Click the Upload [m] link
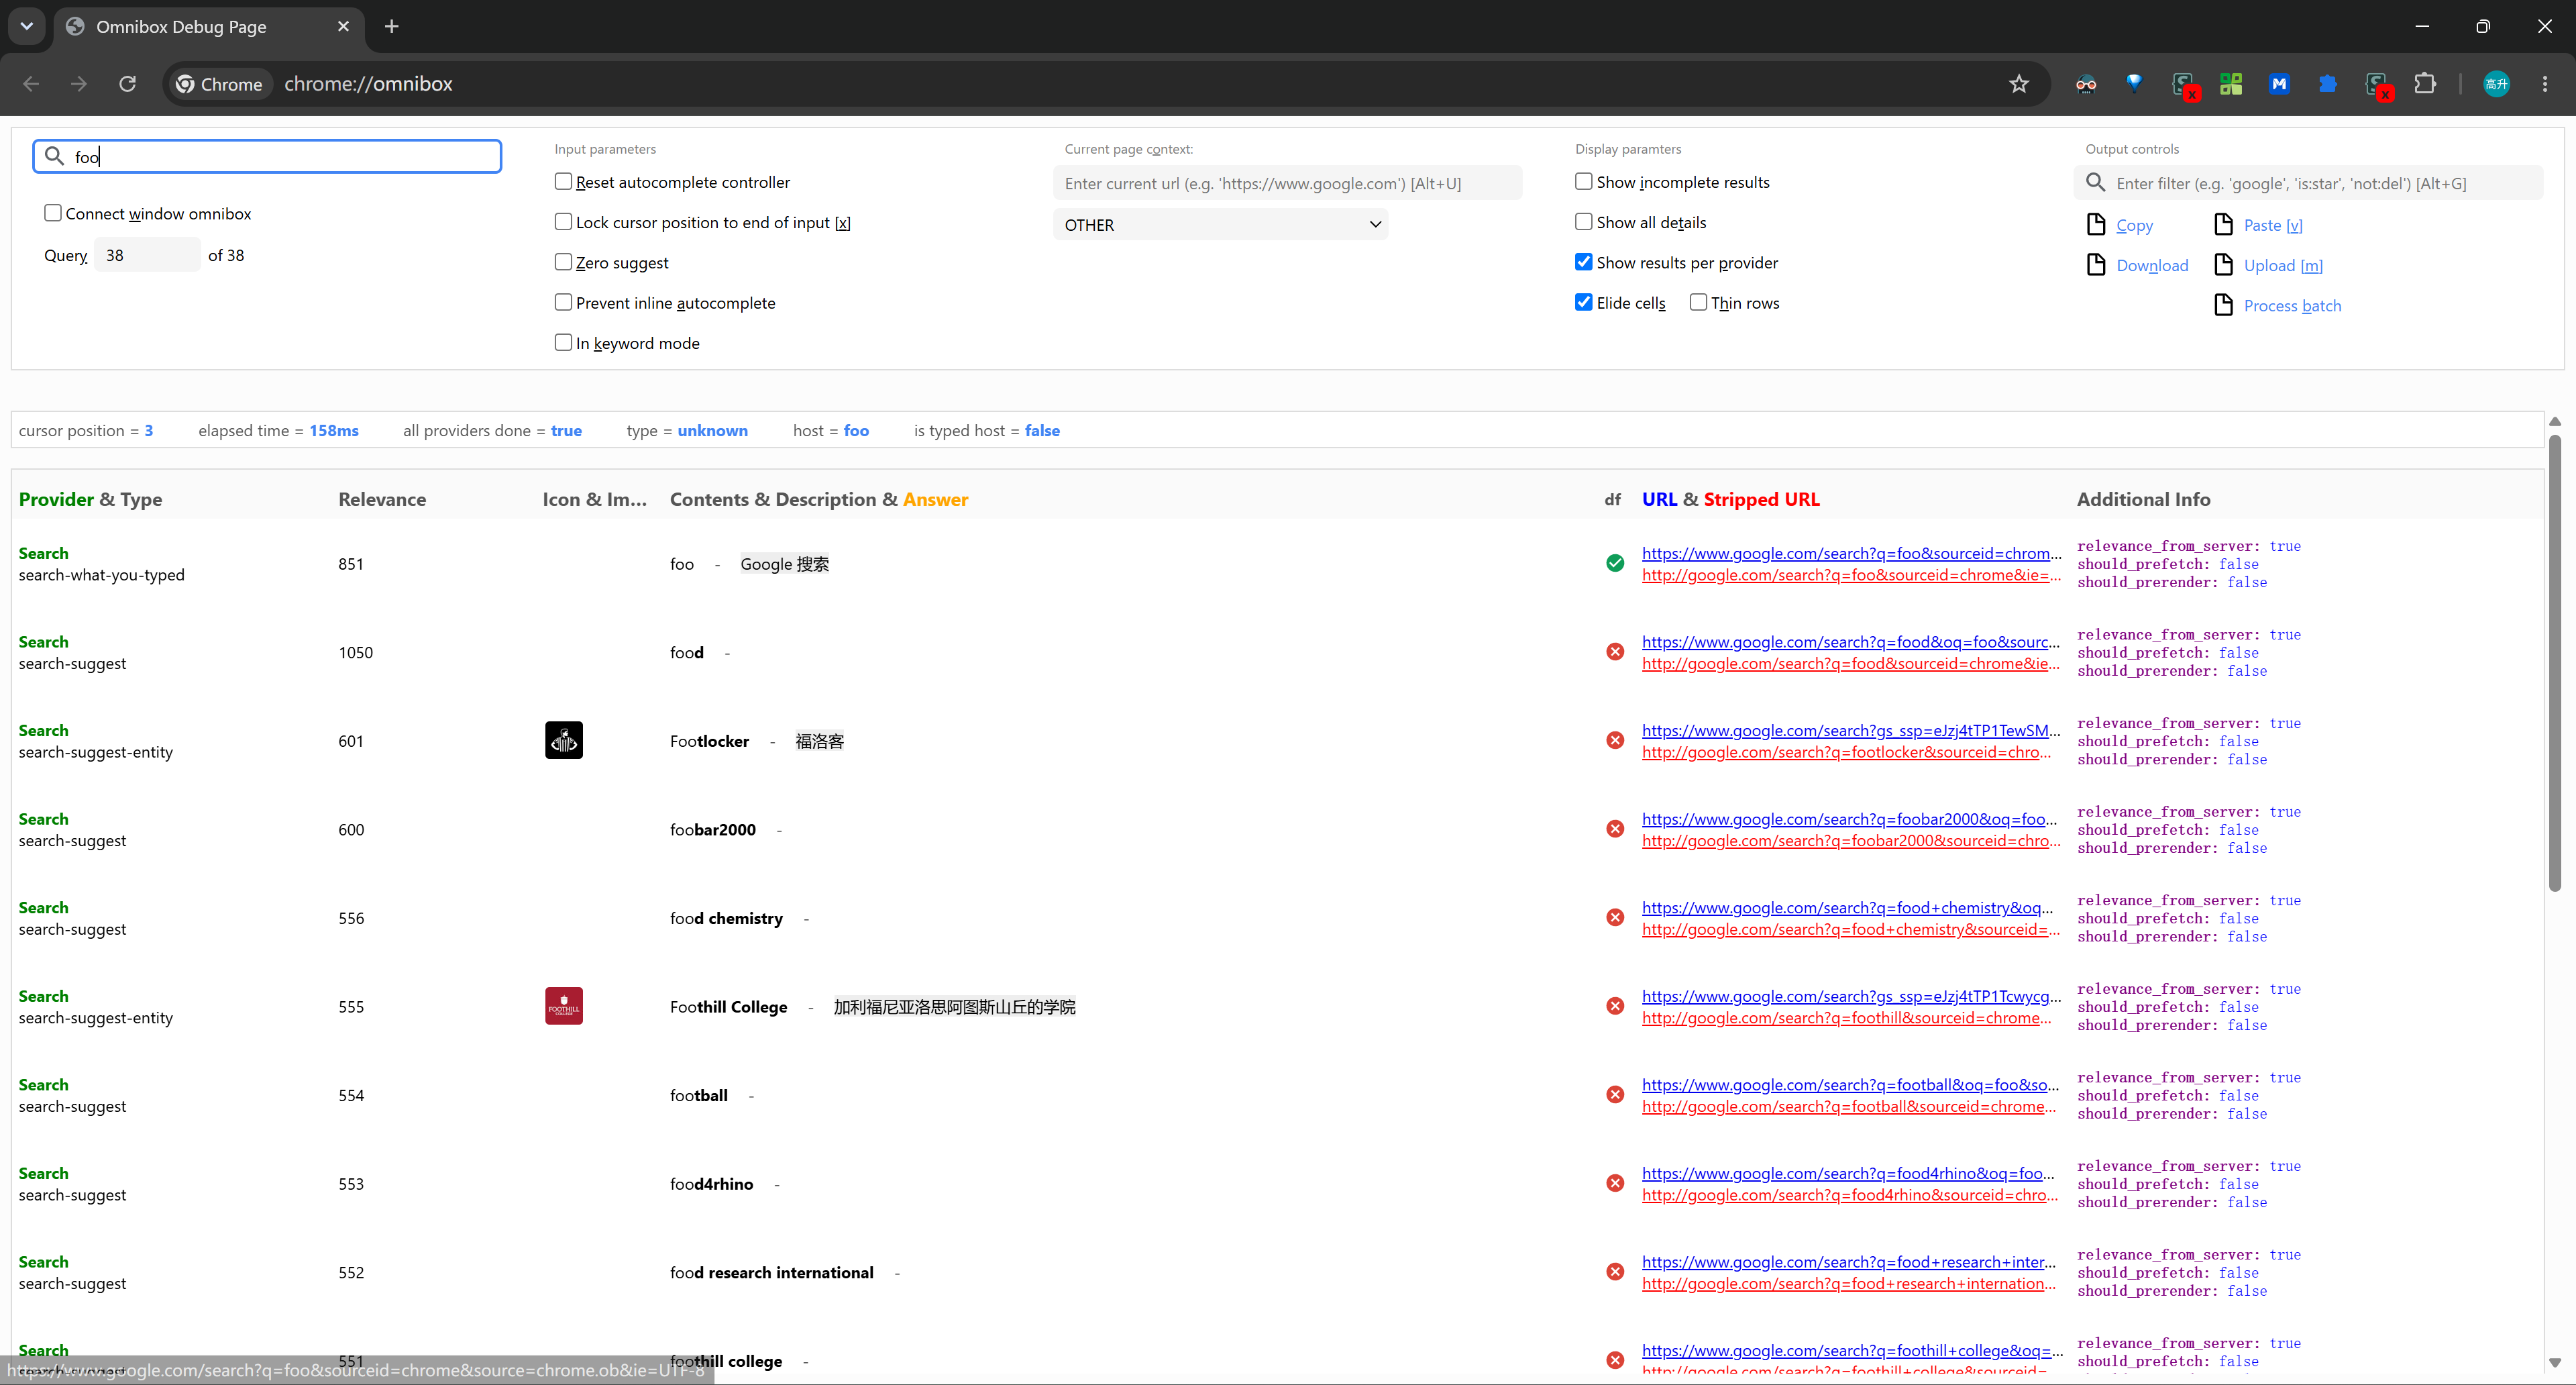Viewport: 2576px width, 1385px height. (x=2283, y=265)
